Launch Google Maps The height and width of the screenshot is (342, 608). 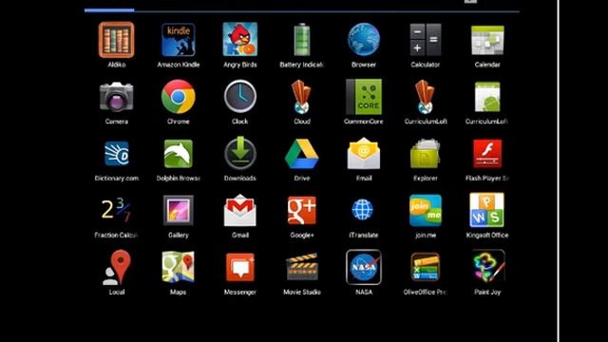pos(178,267)
